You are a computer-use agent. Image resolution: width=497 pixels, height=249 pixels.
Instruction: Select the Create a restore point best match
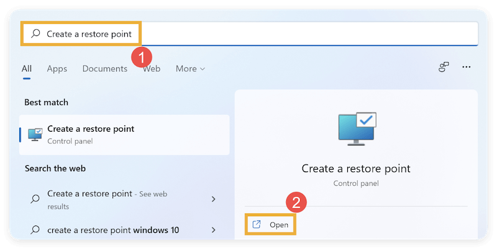point(124,135)
